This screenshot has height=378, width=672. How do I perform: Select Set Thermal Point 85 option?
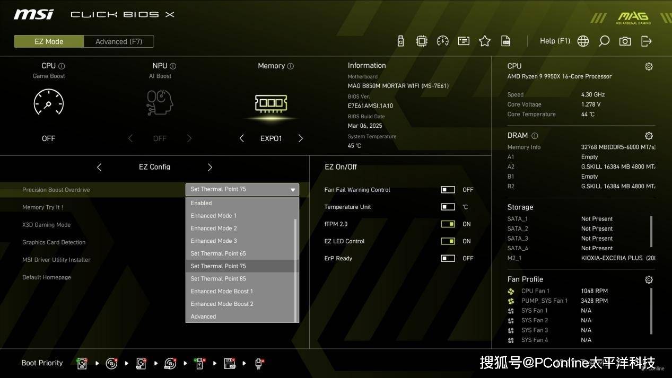pos(240,279)
